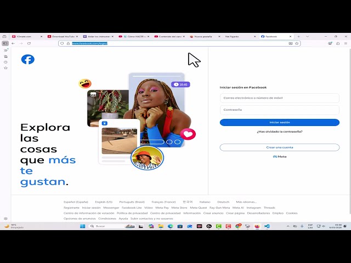Image resolution: width=351 pixels, height=263 pixels.
Task: Reload the page with the refresh icon
Action: [x=29, y=43]
